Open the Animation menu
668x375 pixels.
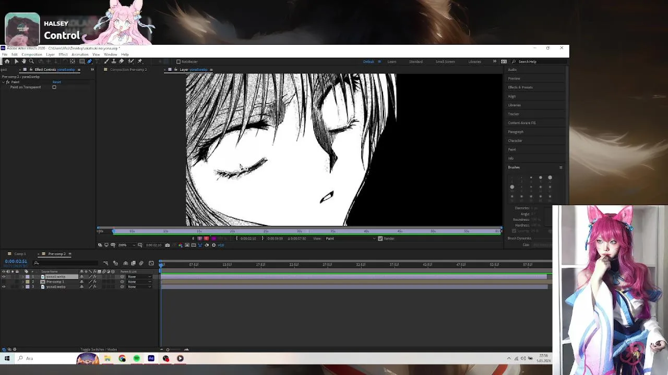[x=80, y=54]
